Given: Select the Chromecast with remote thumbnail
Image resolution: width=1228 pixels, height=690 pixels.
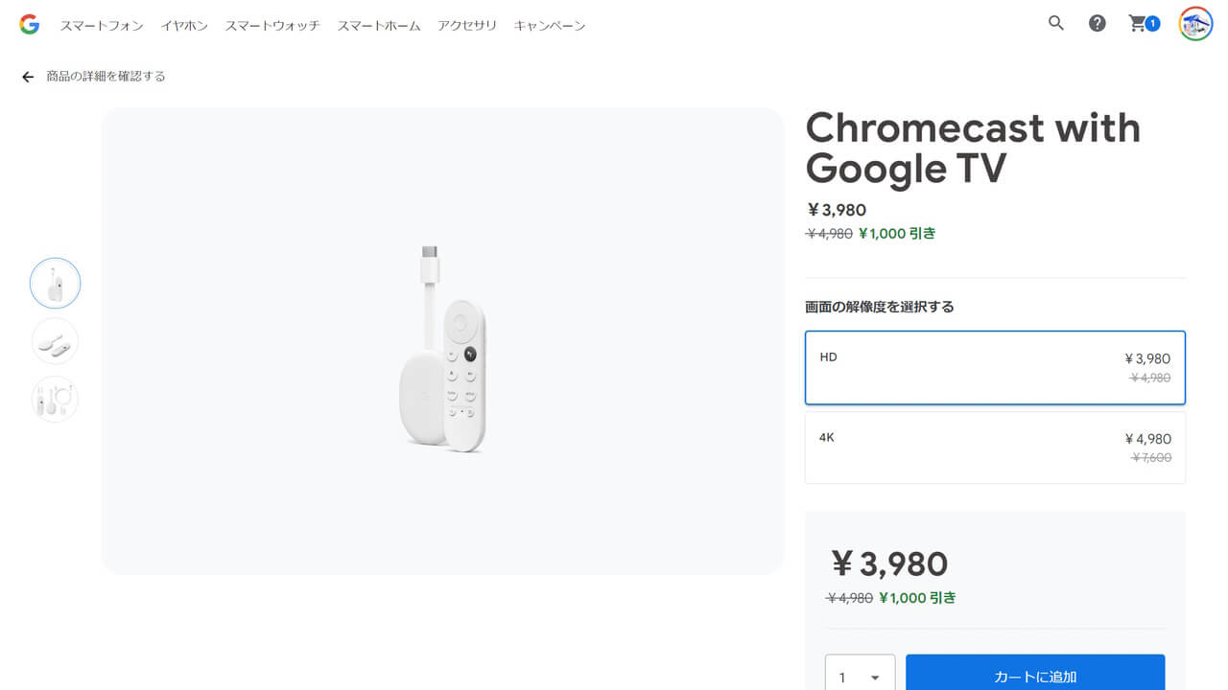Looking at the screenshot, I should point(55,283).
